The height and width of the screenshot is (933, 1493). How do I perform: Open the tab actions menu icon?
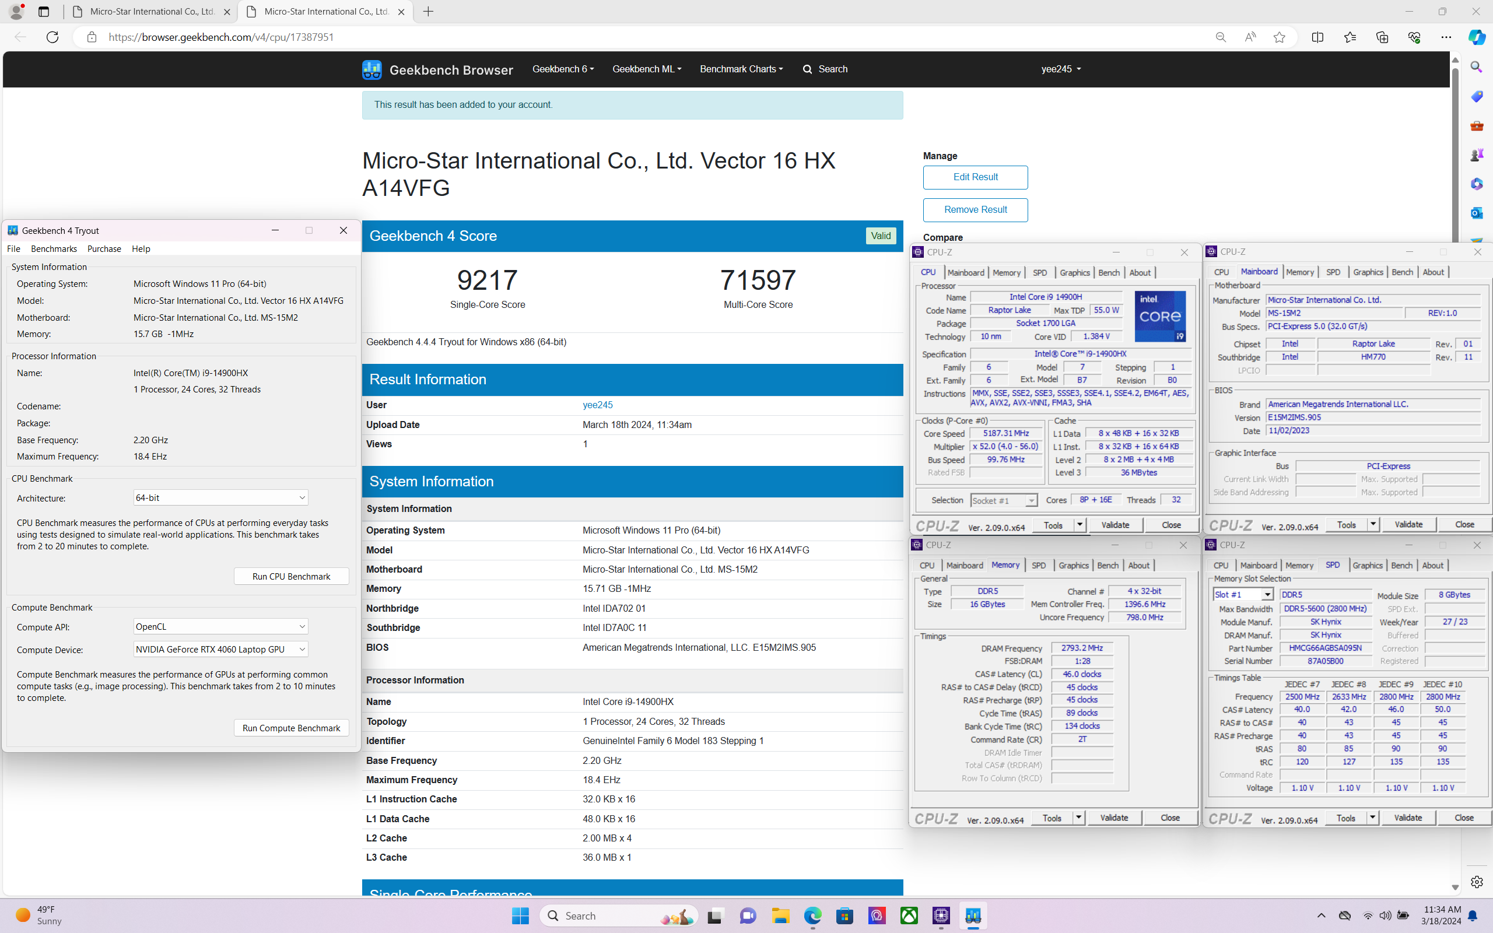pyautogui.click(x=43, y=12)
